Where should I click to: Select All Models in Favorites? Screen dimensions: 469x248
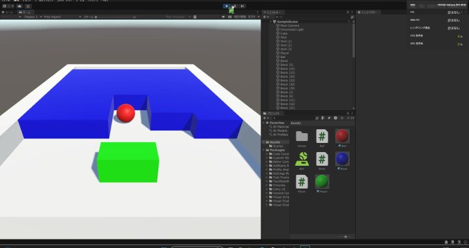(x=278, y=131)
